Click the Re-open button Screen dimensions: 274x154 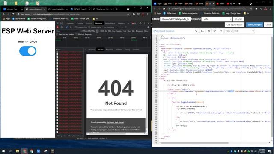pyautogui.click(x=238, y=19)
